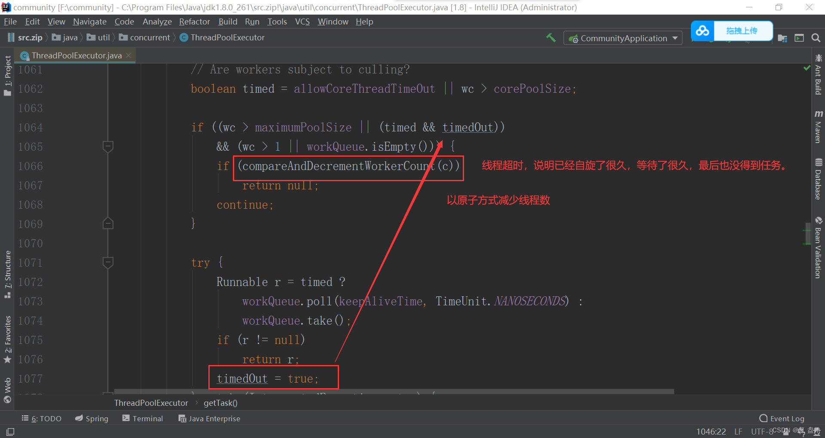Open the Spring tool window

coord(92,419)
